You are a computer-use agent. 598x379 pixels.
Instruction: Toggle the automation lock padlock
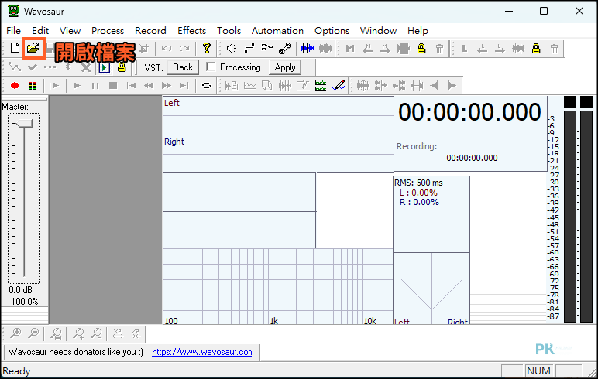tap(122, 67)
